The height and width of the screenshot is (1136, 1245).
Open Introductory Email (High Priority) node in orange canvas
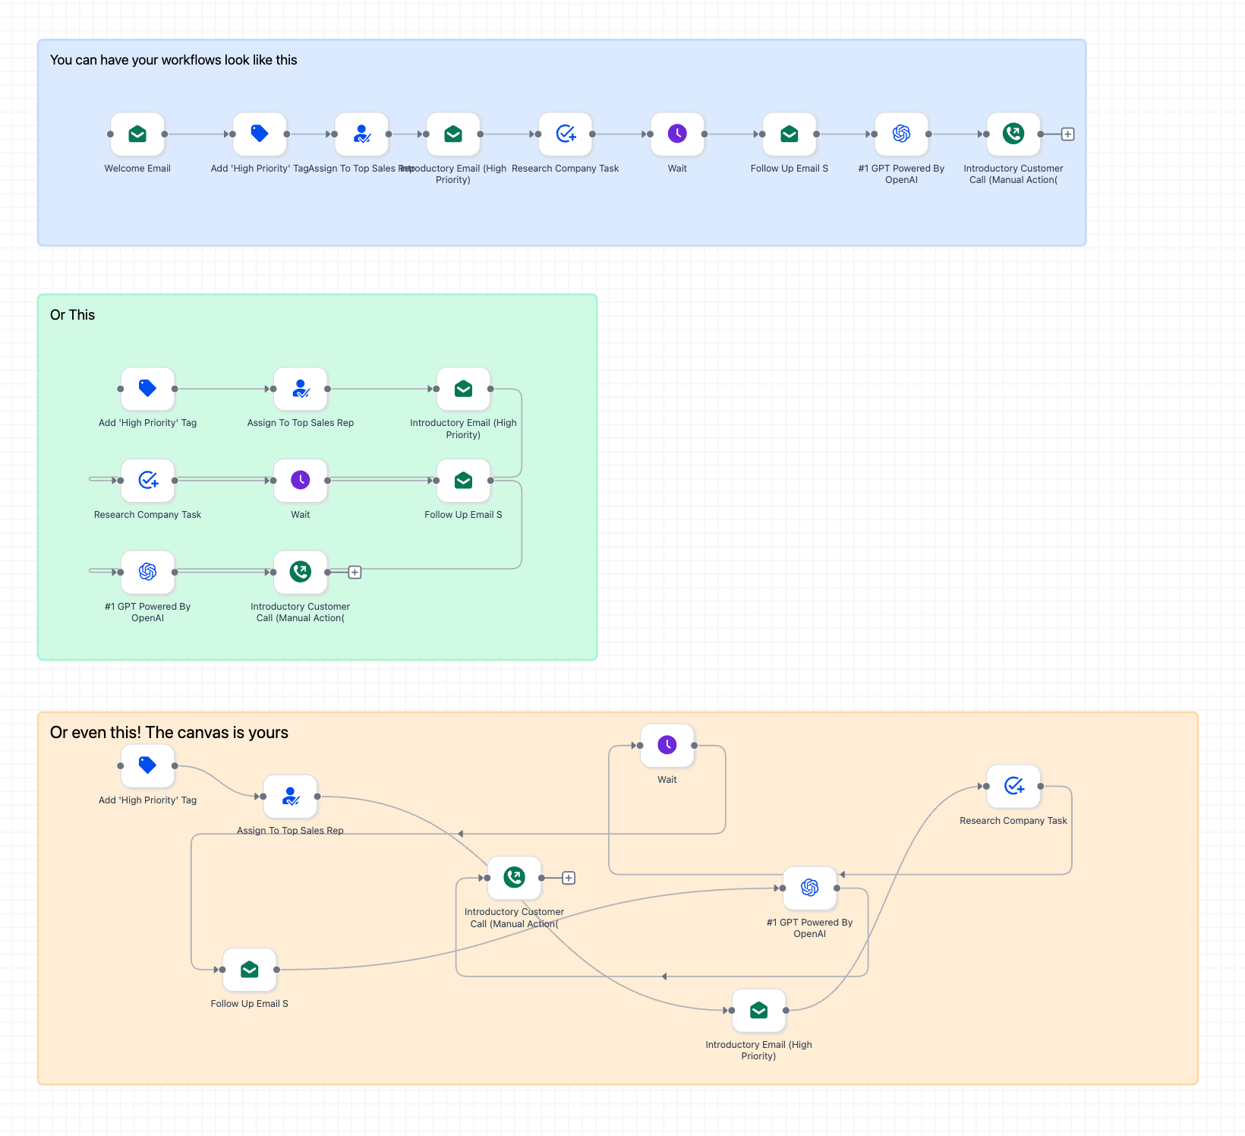tap(758, 1011)
